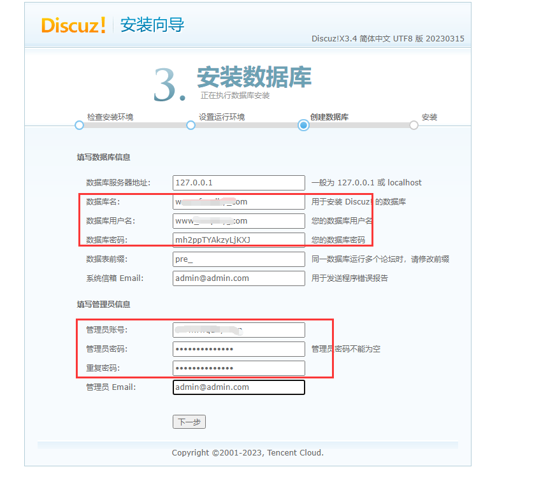Click the 创建数据库 active step circle

[x=303, y=126]
